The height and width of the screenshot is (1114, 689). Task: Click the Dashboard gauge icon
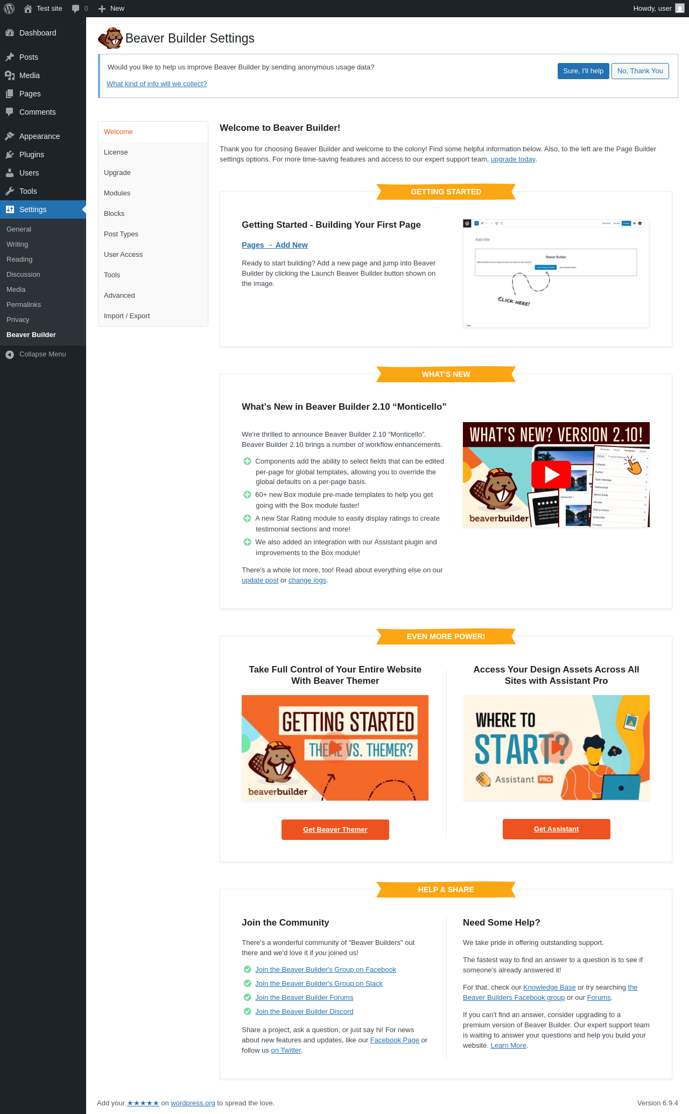[x=10, y=33]
